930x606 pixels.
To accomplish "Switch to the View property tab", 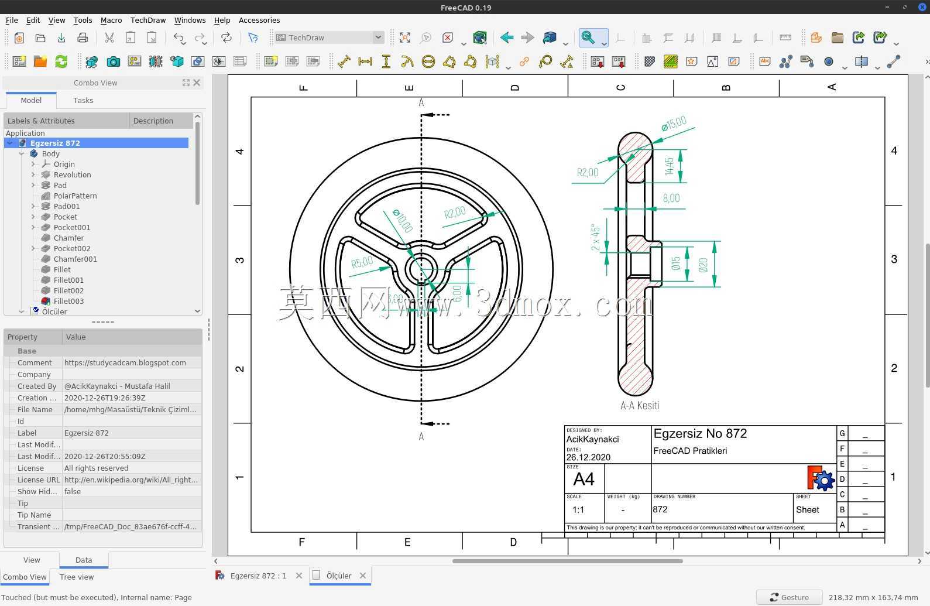I will pos(32,560).
